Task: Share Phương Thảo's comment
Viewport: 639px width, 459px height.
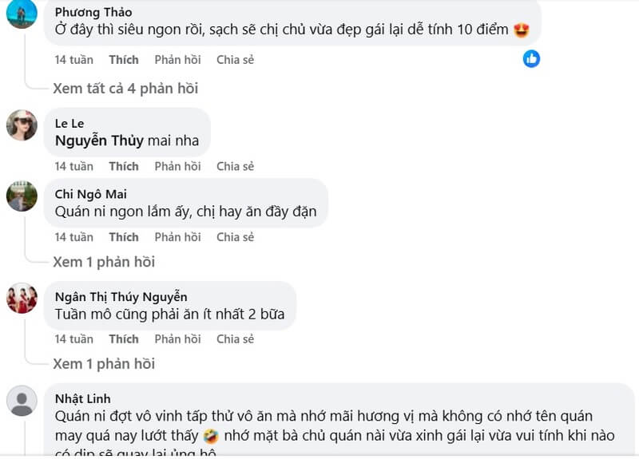Action: tap(235, 60)
